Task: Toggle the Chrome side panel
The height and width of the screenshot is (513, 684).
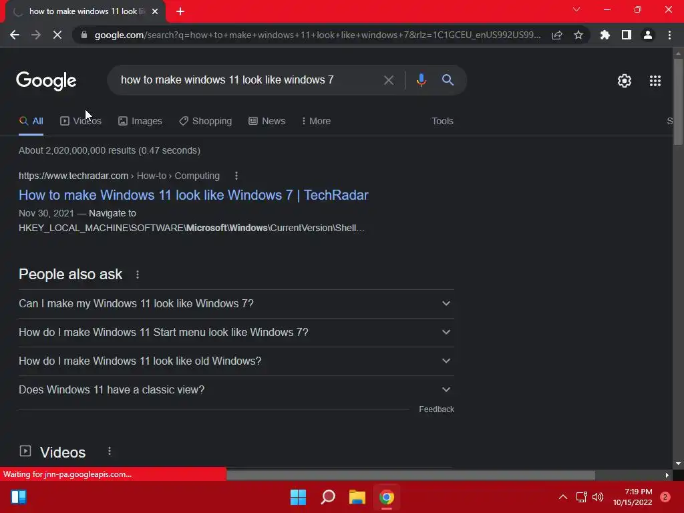Action: (x=627, y=35)
